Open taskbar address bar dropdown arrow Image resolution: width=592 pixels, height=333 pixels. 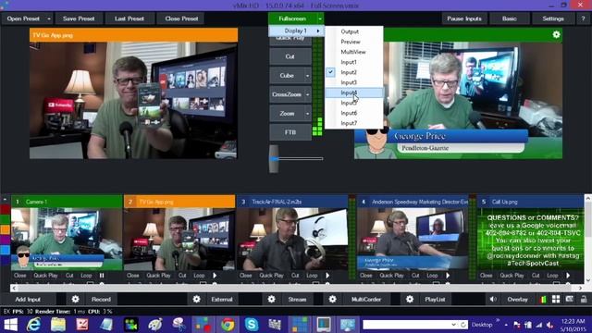point(453,325)
